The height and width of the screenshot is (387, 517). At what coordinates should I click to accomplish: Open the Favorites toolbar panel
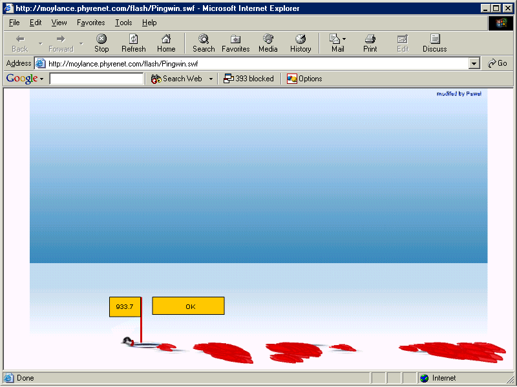click(x=235, y=43)
